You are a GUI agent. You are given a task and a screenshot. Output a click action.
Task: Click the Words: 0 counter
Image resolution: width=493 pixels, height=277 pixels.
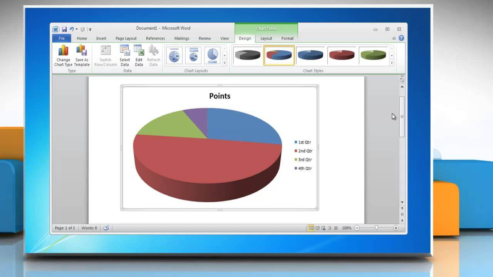point(89,228)
